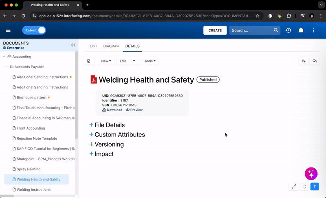The width and height of the screenshot is (326, 198).
Task: Click the Create button
Action: pos(215,31)
